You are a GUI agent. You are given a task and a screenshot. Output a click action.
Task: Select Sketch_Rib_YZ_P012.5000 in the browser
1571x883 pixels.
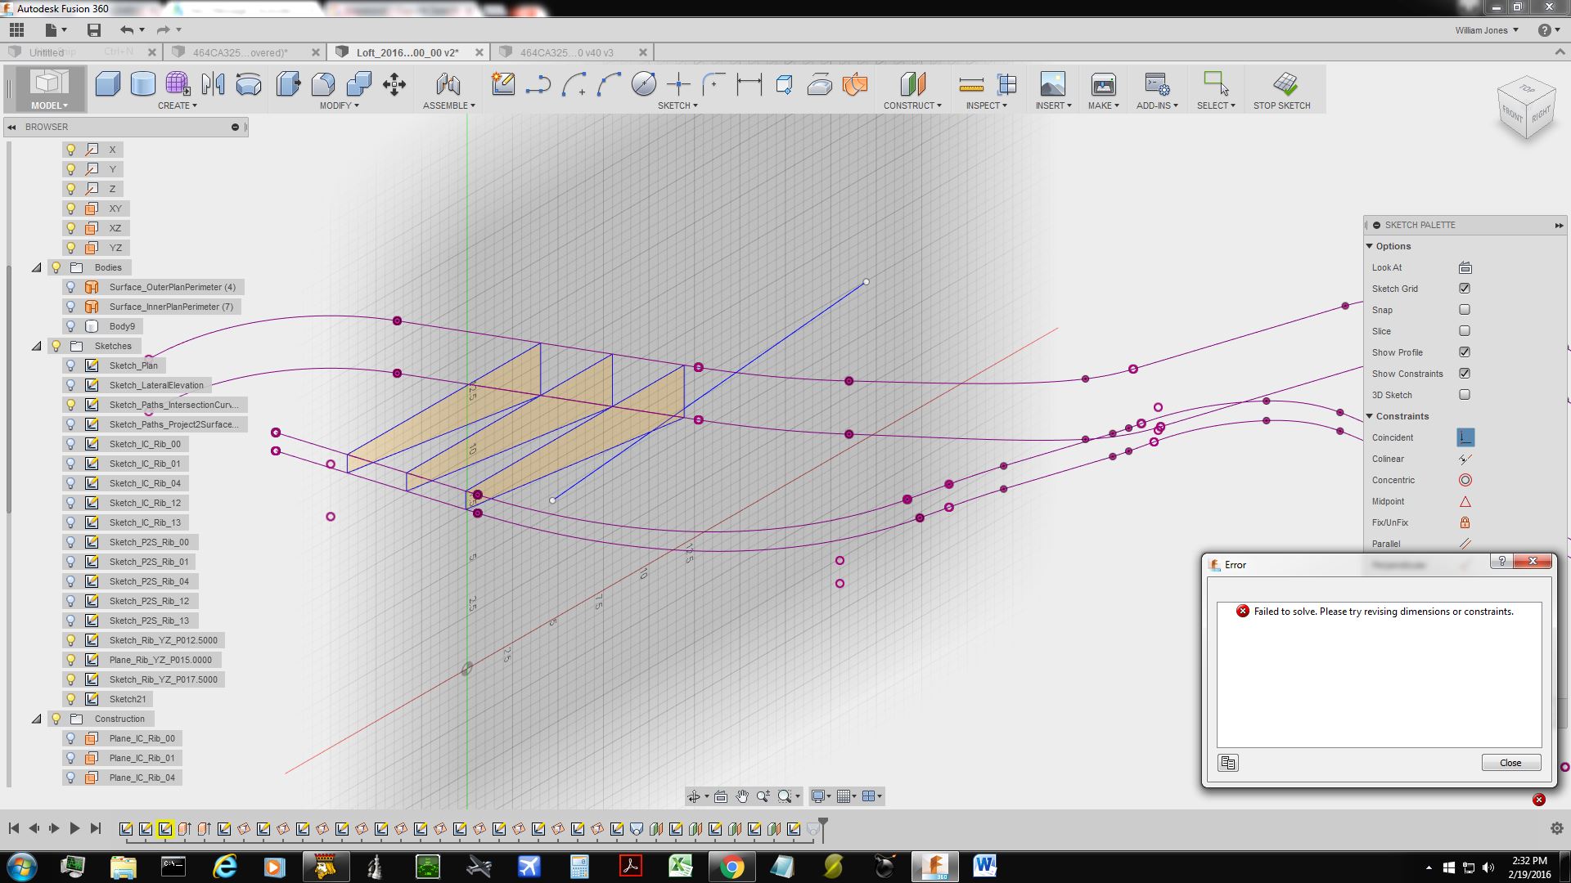coord(164,640)
